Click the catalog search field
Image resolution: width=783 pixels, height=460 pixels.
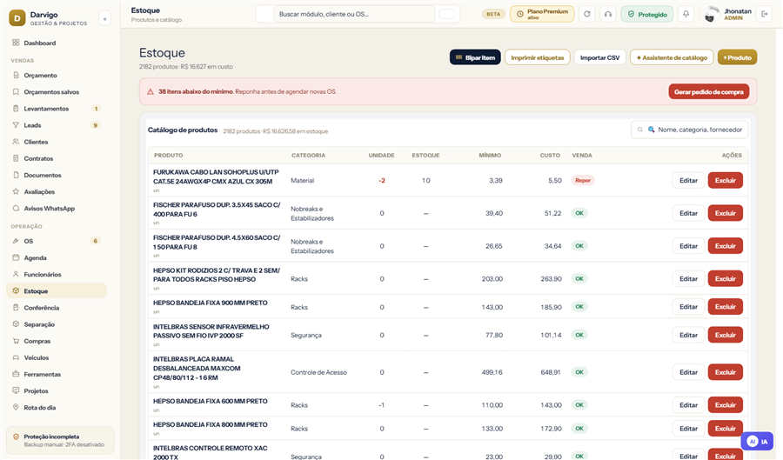(690, 130)
